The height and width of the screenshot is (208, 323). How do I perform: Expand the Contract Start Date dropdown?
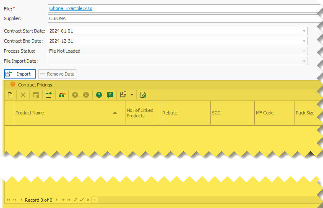pos(304,31)
